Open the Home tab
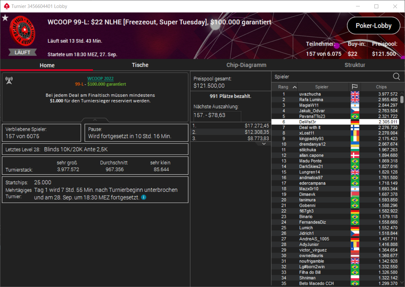This screenshot has height=287, width=405. click(x=47, y=65)
